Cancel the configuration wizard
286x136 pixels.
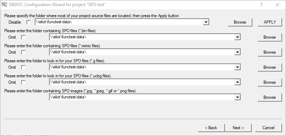tap(268, 128)
